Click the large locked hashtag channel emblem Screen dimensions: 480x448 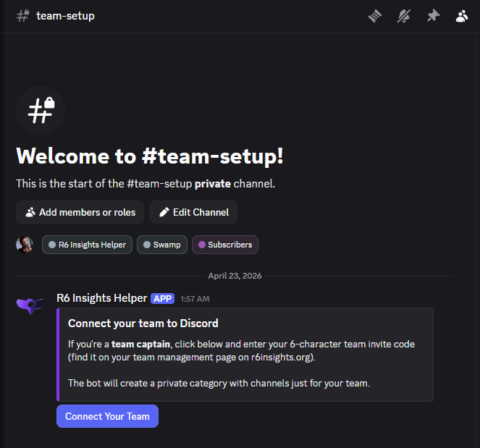(x=41, y=111)
